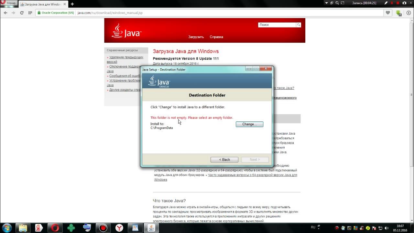Viewport: 414px width, 233px height.
Task: Open the recorder dropdown arrow
Action: tap(326, 3)
